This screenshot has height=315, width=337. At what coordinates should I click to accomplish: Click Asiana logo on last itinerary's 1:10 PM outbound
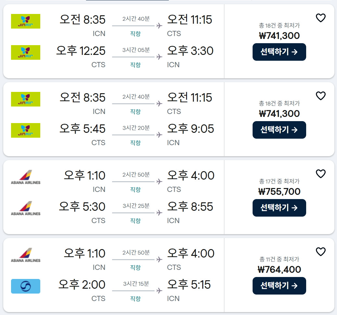(x=26, y=255)
